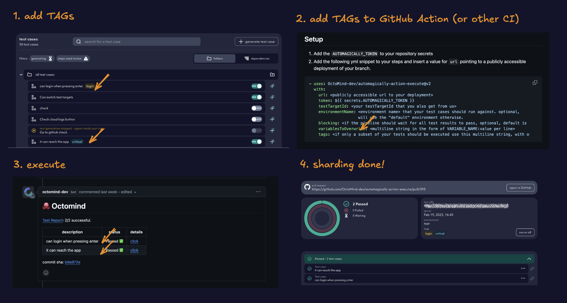This screenshot has width=567, height=303.
Task: Click move handle for Check cloud logs button
Action: coord(272,119)
